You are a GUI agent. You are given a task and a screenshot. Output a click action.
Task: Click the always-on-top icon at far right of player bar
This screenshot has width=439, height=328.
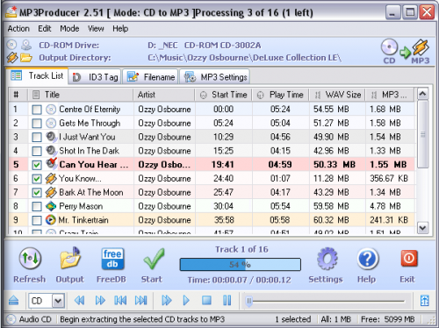[x=425, y=301]
